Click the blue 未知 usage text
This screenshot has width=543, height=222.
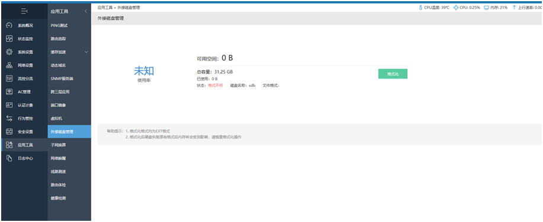point(143,71)
